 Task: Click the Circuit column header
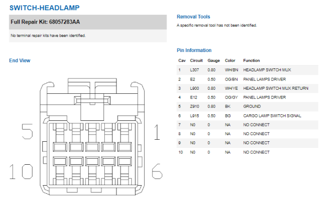[x=196, y=61]
